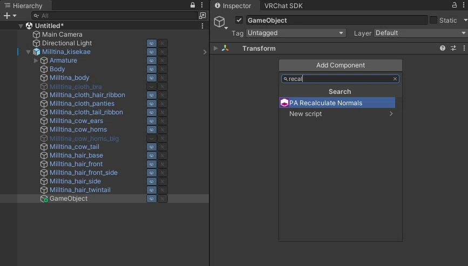Open Untitled scene options kebab menu
468x266 pixels.
pyautogui.click(x=202, y=26)
